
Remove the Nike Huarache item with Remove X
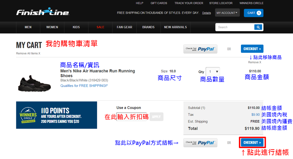[x=255, y=62]
